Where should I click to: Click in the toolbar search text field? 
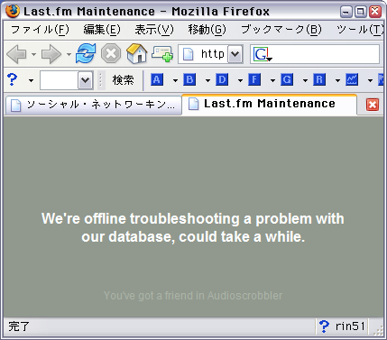(60, 80)
